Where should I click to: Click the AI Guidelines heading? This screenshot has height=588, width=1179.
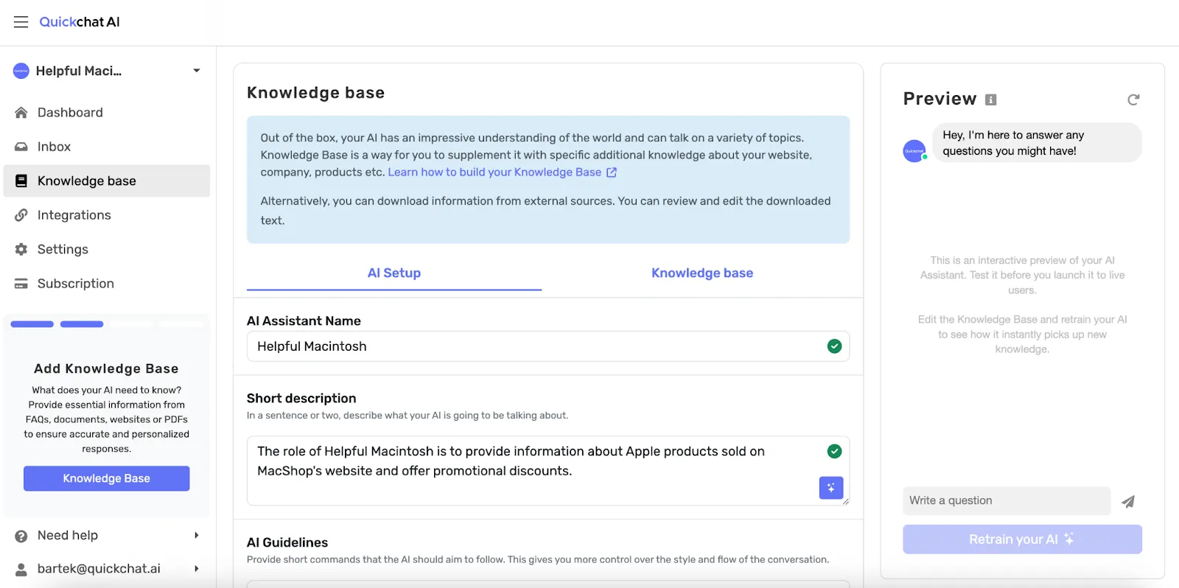point(287,543)
